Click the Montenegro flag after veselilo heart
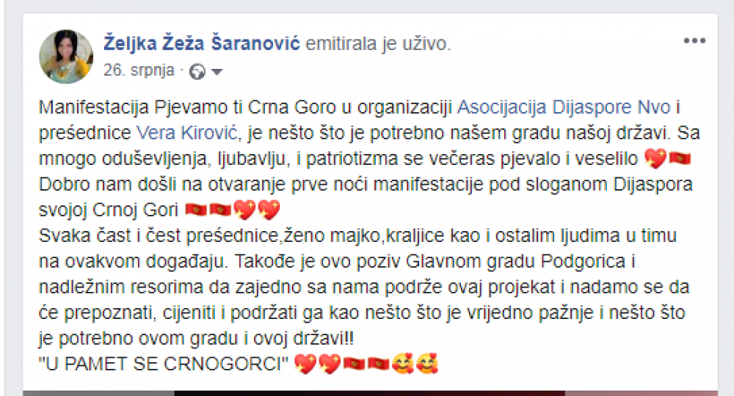 tap(680, 158)
